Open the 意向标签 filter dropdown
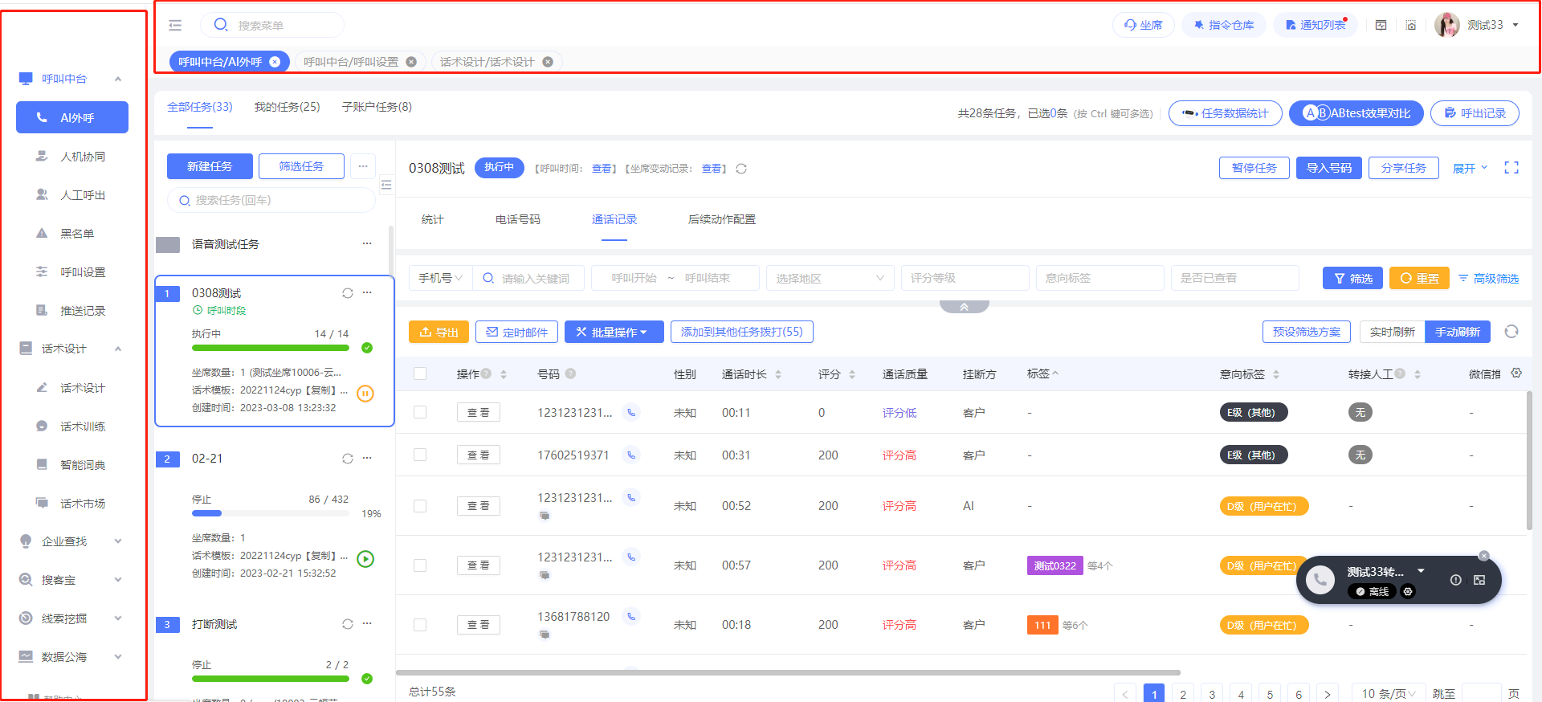The width and height of the screenshot is (1542, 702). (1100, 278)
